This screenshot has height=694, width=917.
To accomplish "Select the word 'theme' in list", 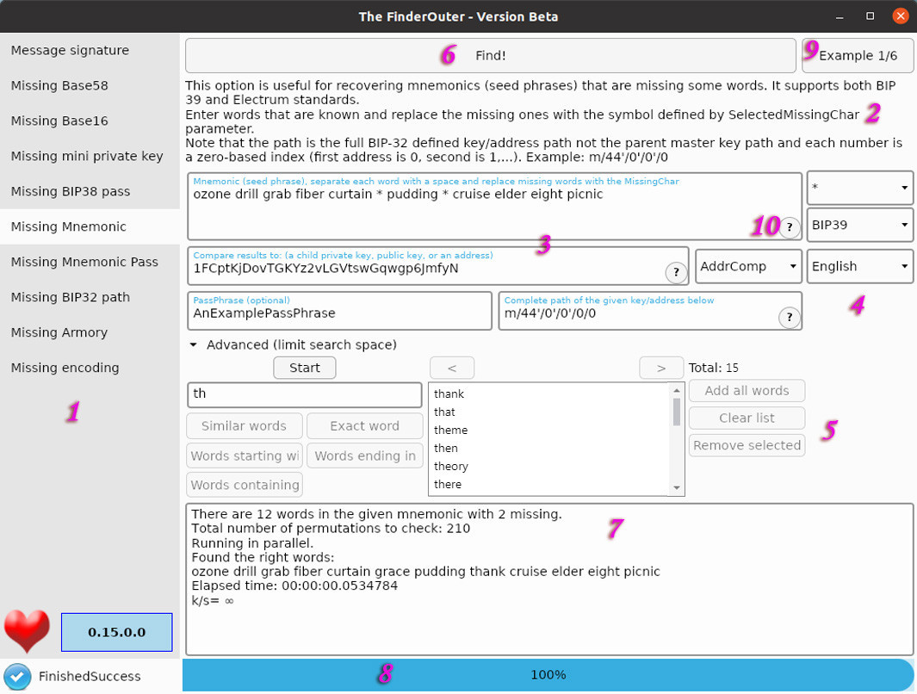I will [x=450, y=431].
